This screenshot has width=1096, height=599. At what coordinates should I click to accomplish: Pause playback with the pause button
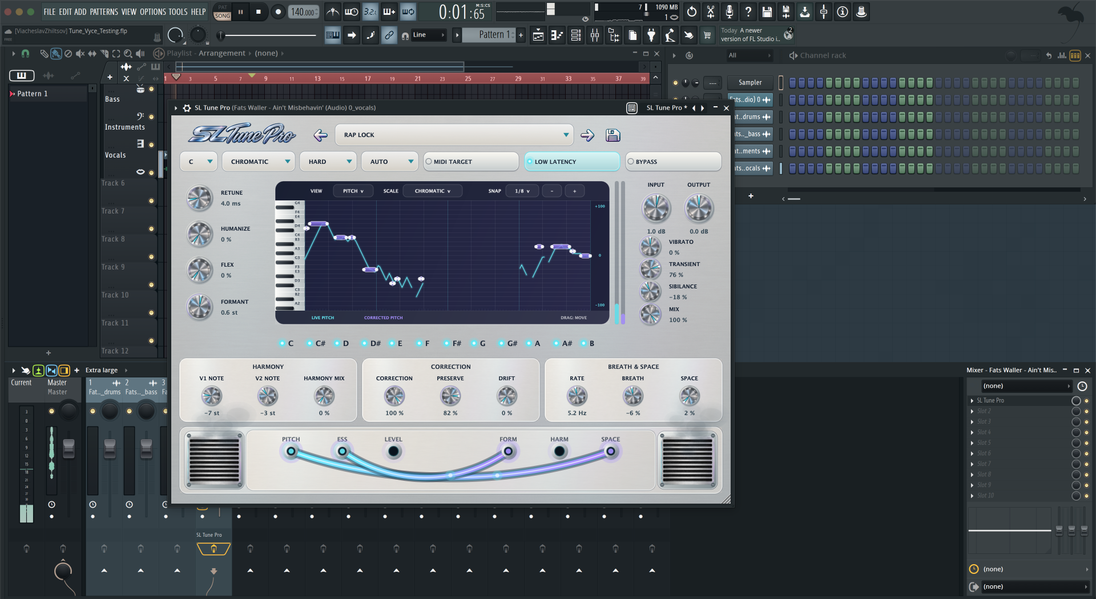click(x=240, y=11)
